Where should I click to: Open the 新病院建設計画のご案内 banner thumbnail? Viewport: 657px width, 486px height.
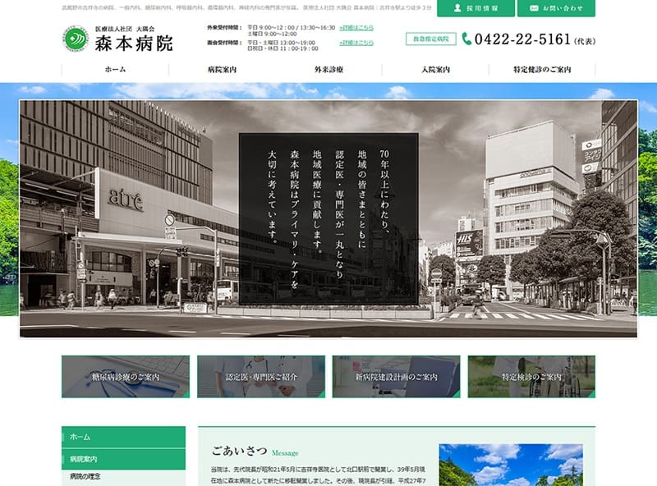pyautogui.click(x=396, y=377)
